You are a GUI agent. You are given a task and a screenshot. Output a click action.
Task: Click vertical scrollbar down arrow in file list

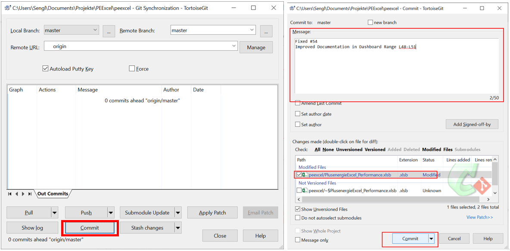[x=495, y=193]
